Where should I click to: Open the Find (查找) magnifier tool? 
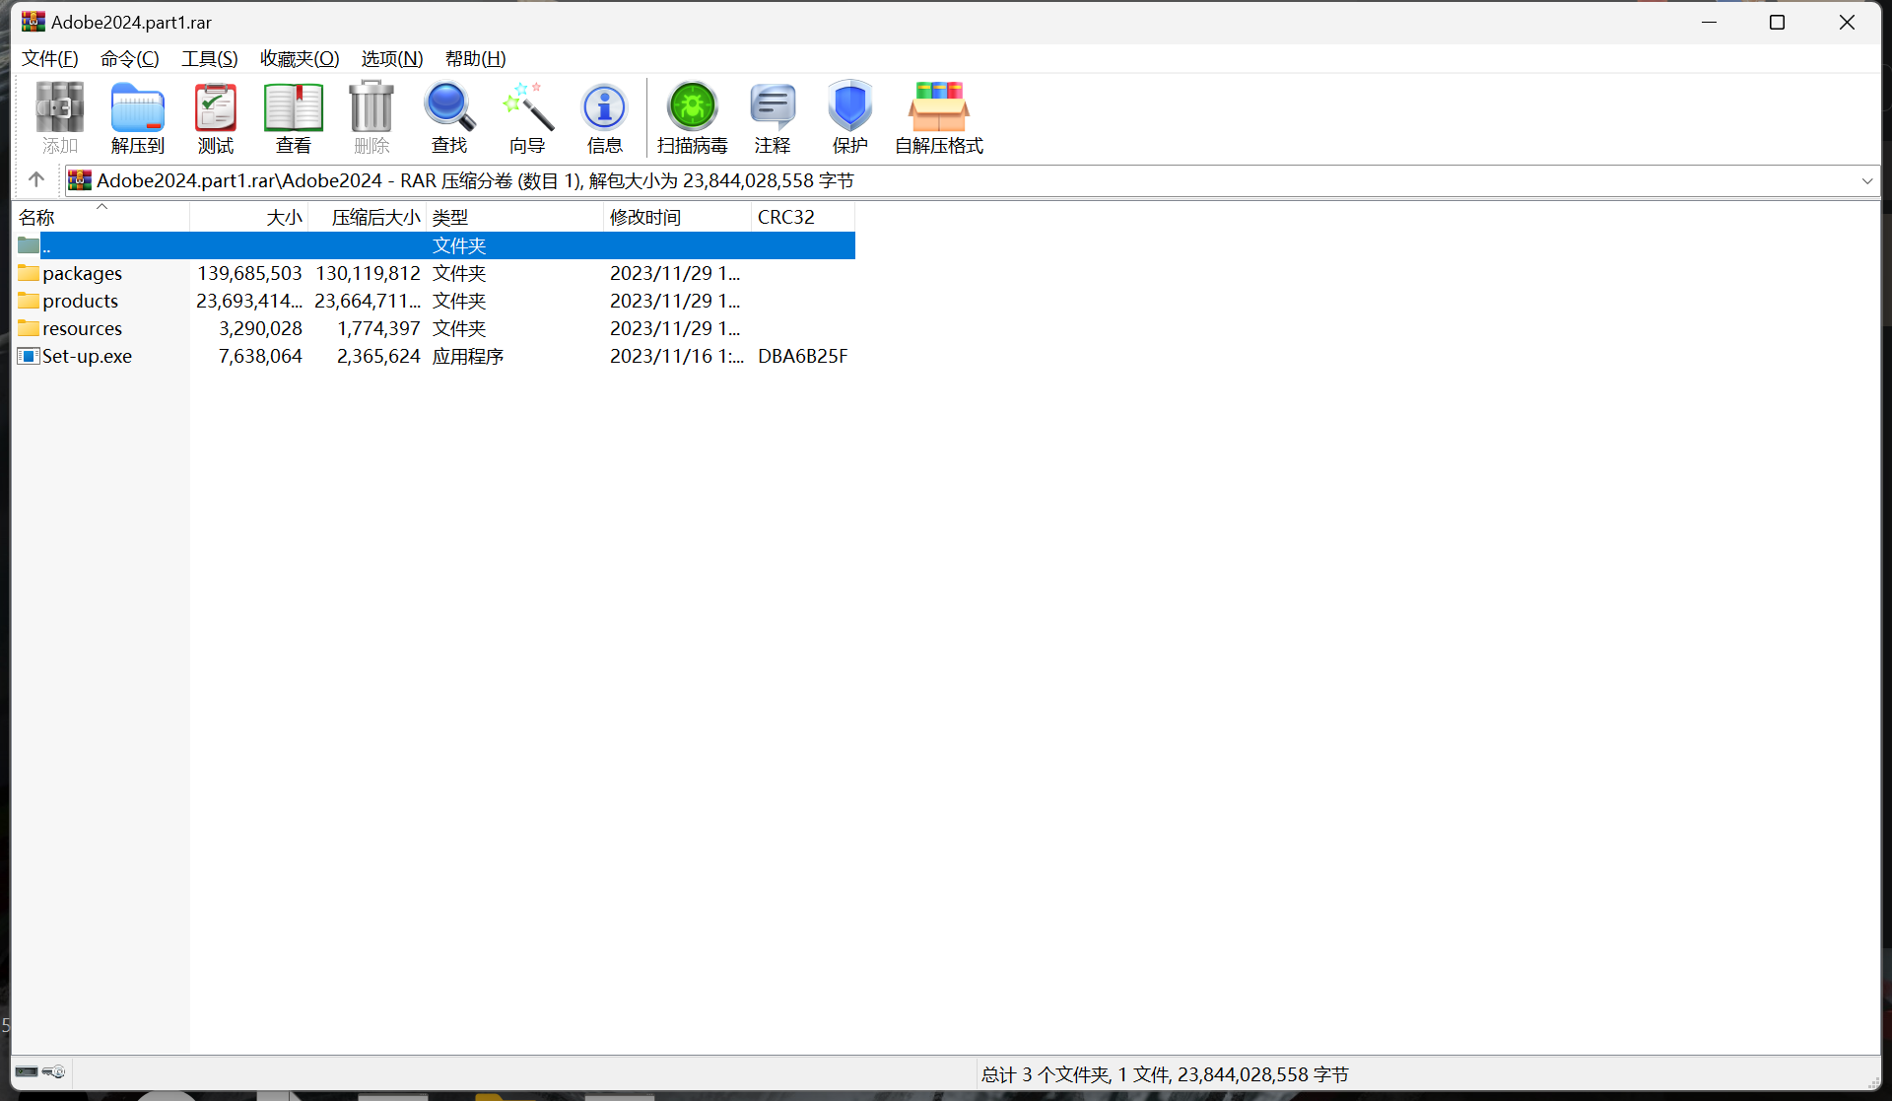tap(449, 117)
